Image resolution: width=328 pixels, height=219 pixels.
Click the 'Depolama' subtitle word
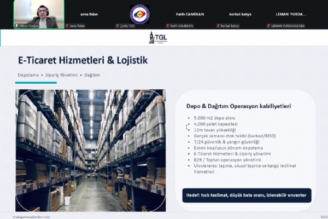tap(28, 75)
